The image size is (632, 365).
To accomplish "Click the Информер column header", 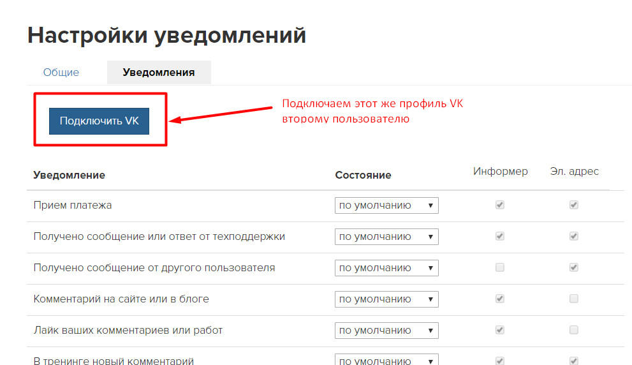I will (500, 172).
